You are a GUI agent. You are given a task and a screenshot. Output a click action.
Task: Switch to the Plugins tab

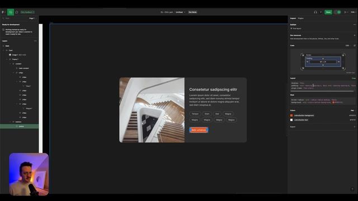tap(301, 18)
